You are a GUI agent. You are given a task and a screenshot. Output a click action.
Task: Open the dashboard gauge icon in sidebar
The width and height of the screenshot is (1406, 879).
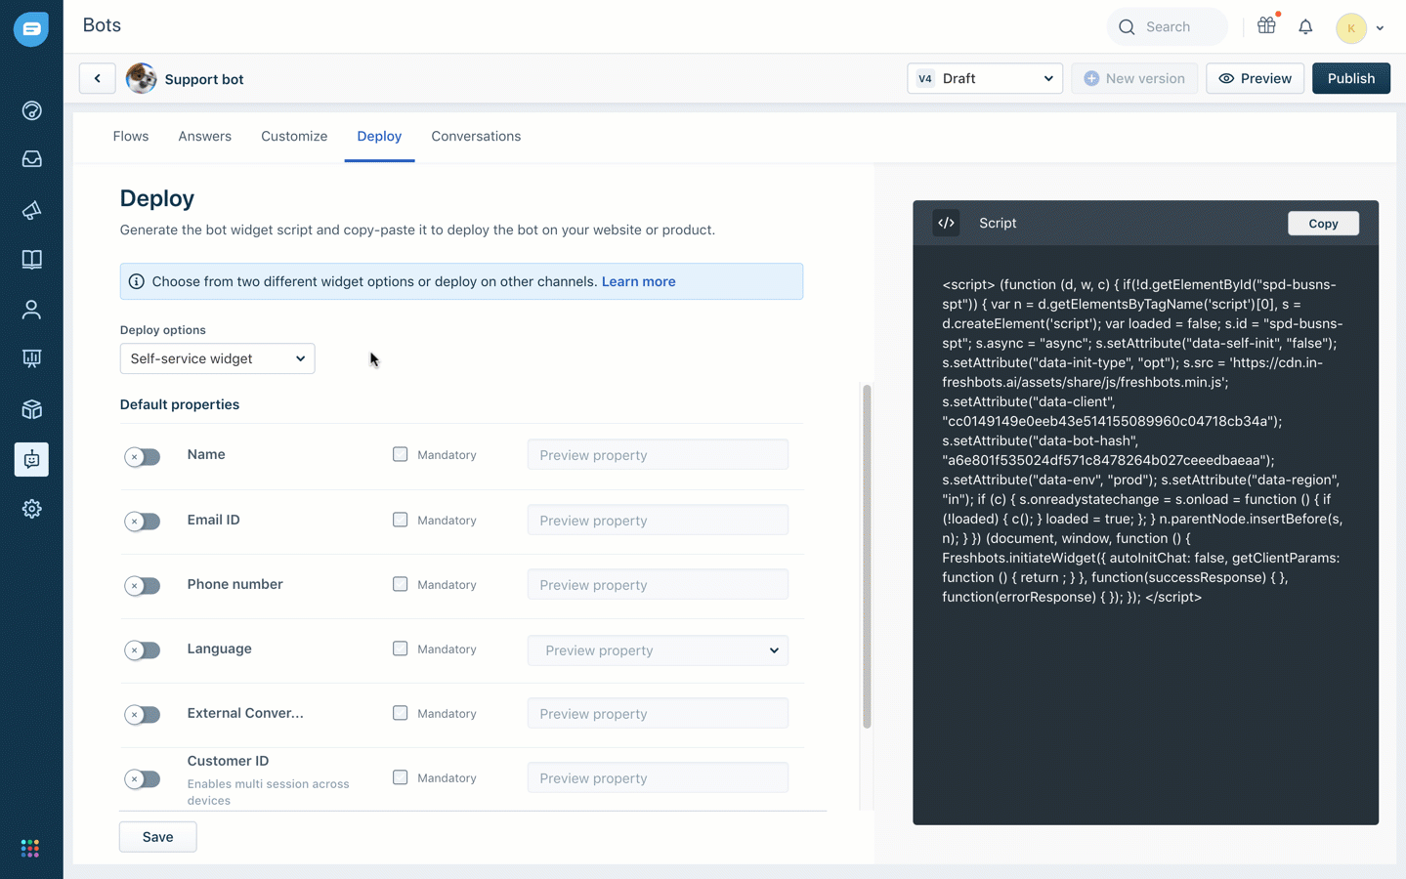tap(31, 110)
